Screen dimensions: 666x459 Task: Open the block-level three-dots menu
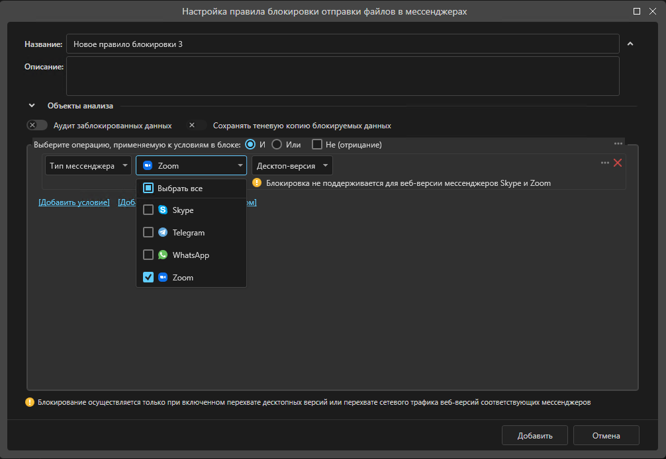tap(618, 144)
